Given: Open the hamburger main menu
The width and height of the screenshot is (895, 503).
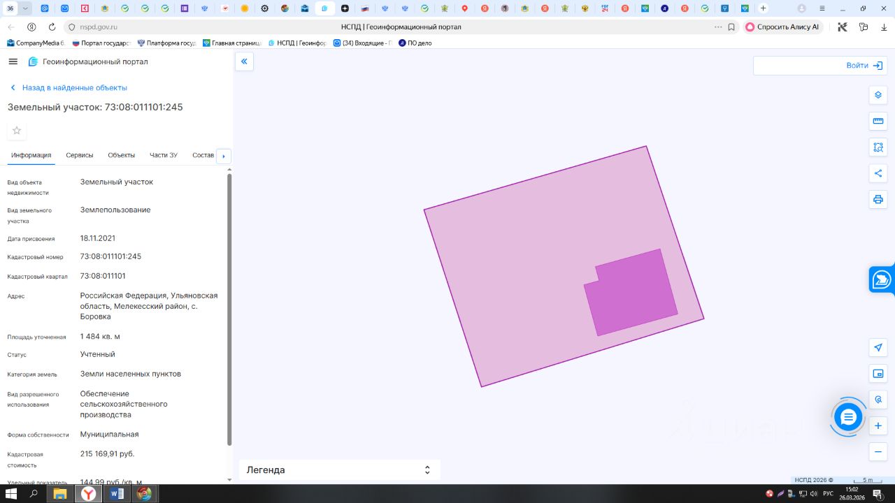Looking at the screenshot, I should [x=13, y=61].
